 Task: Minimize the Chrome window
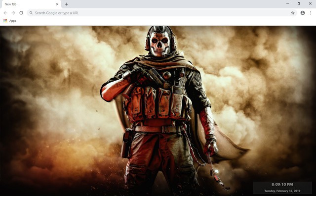click(x=287, y=3)
